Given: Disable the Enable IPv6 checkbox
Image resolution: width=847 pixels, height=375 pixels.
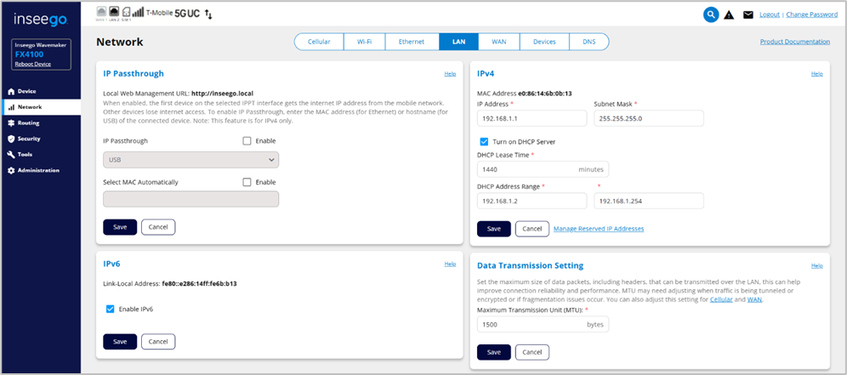Looking at the screenshot, I should coord(110,310).
